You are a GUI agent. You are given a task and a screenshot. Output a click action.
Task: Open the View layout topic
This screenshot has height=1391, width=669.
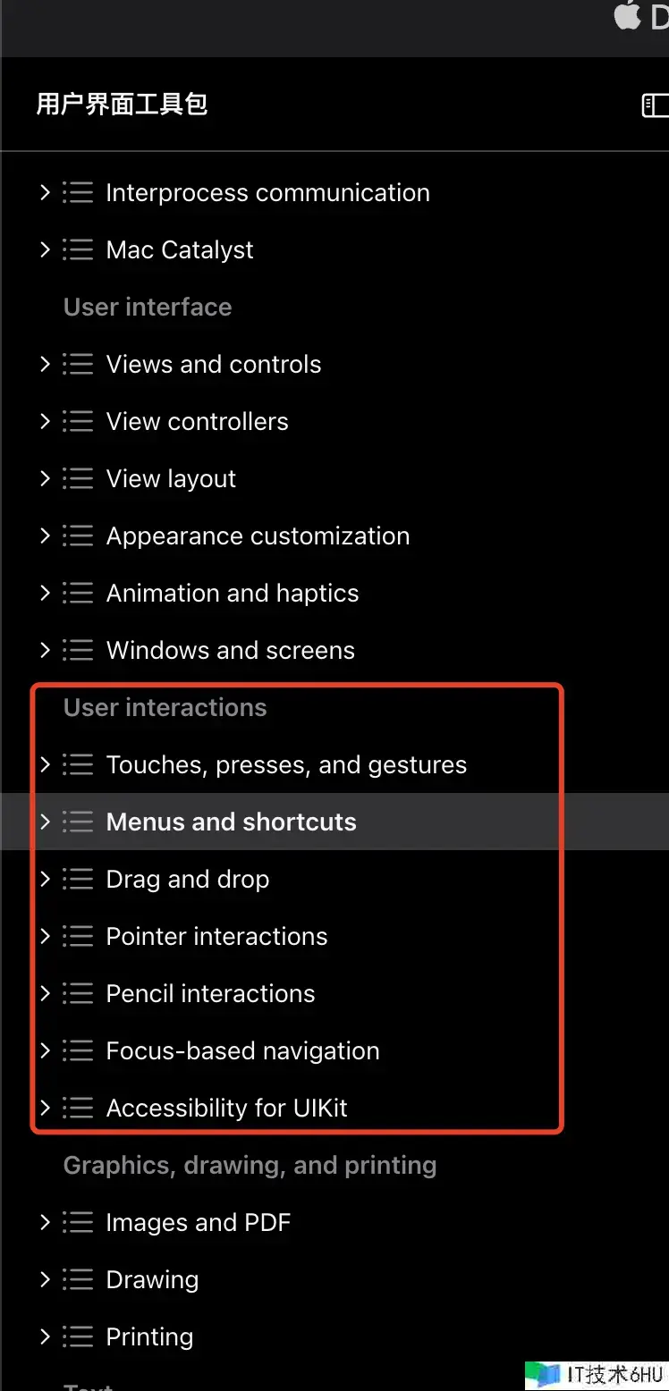point(171,479)
